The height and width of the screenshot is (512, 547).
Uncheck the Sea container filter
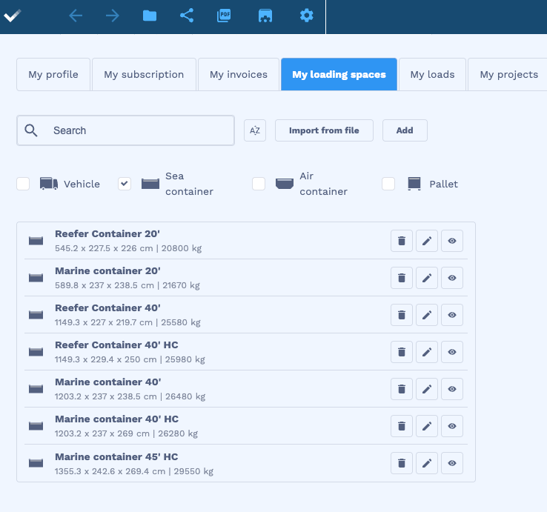click(x=125, y=184)
